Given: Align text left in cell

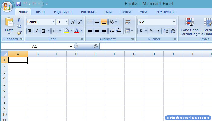Looking at the screenshot, I should (90, 31).
